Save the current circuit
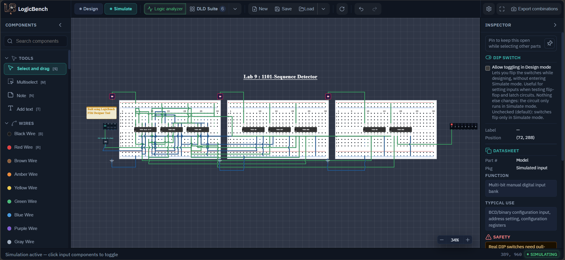This screenshot has height=260, width=565. (x=283, y=9)
